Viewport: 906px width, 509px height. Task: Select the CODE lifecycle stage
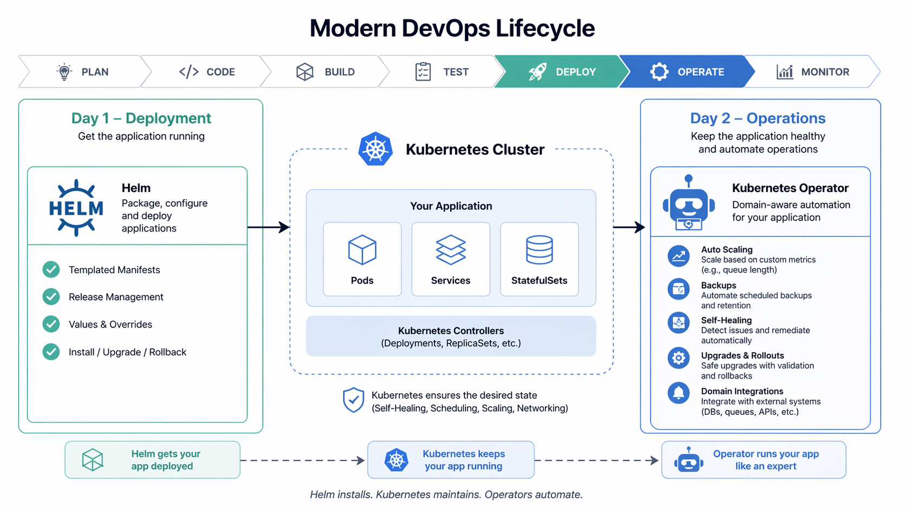[x=207, y=71]
